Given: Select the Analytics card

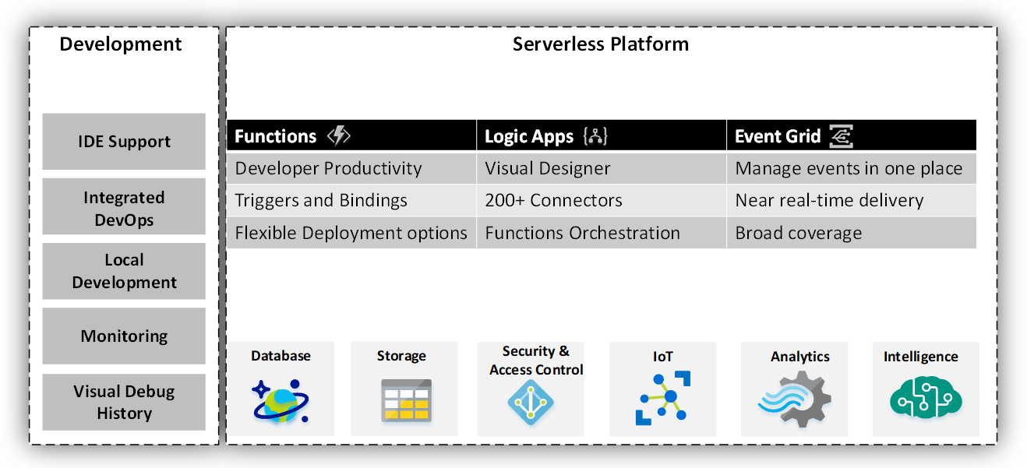Looking at the screenshot, I should pos(795,388).
